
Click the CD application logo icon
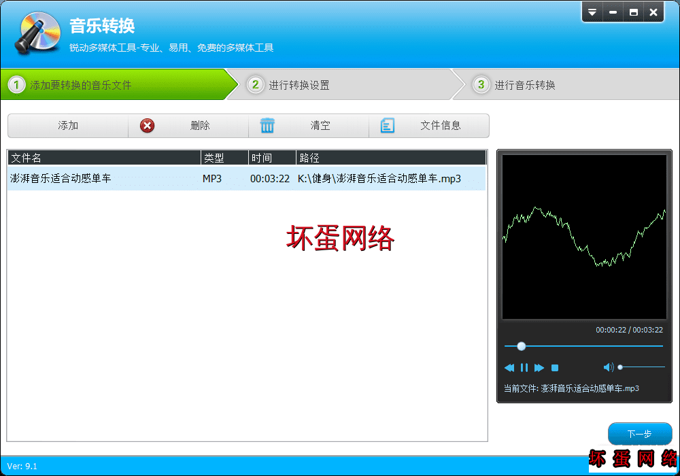37,33
